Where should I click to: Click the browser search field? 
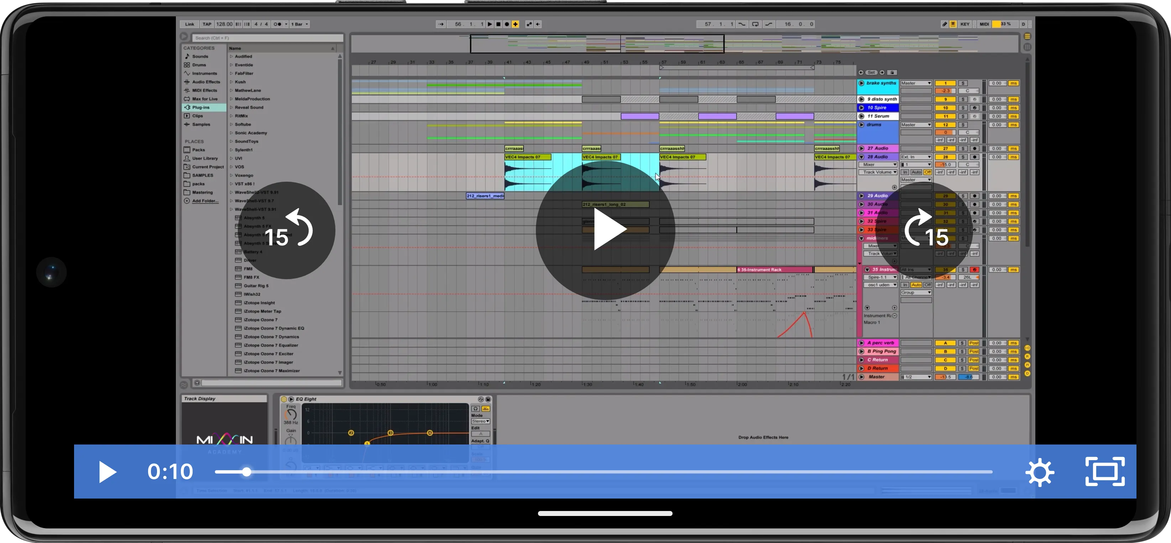[267, 38]
